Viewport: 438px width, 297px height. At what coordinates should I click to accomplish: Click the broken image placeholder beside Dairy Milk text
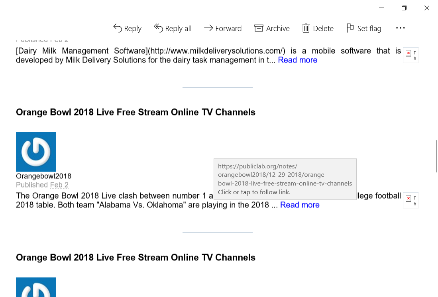tap(411, 55)
